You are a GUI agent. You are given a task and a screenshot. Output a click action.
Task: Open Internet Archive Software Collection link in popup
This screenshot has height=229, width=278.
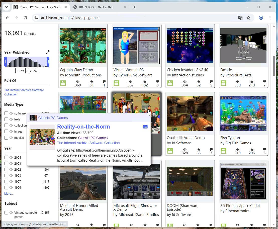click(88, 143)
